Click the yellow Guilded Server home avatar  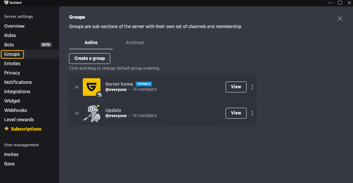(x=92, y=87)
